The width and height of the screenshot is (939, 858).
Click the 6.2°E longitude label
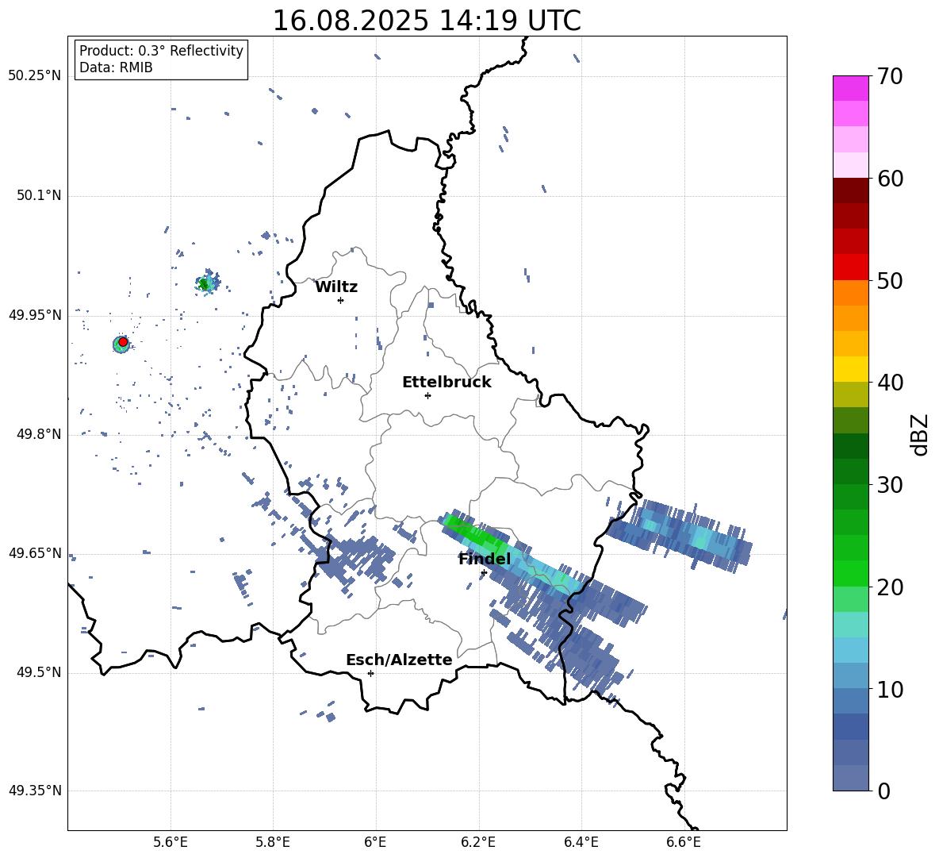[x=478, y=842]
